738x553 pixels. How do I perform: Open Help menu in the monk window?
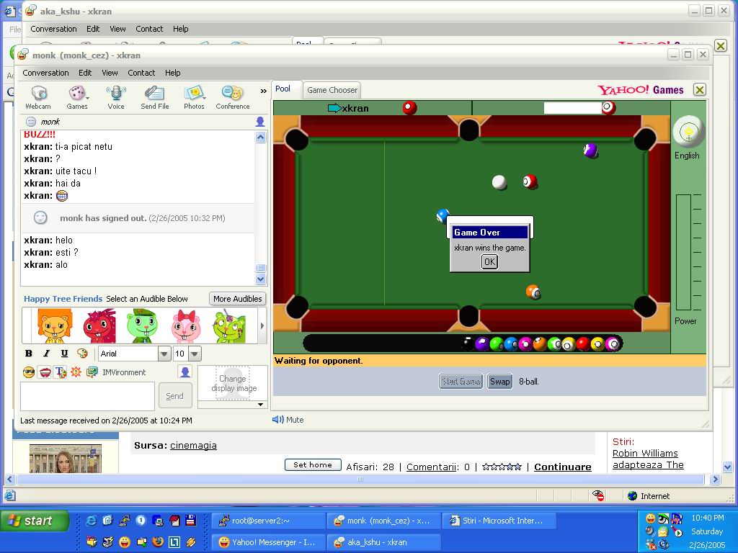click(x=173, y=73)
